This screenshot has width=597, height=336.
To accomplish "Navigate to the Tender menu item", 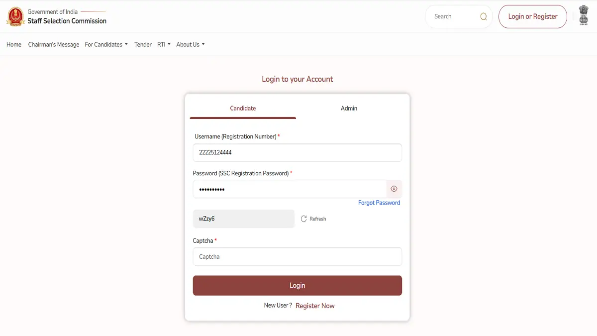I will pyautogui.click(x=143, y=44).
